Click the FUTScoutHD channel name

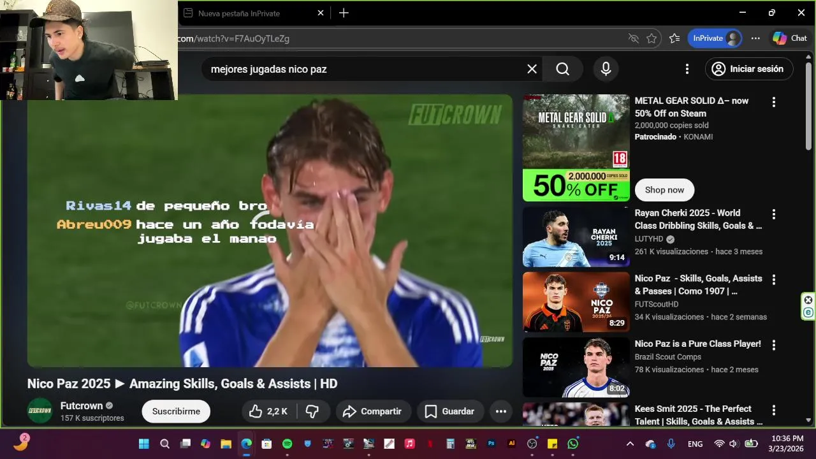(x=657, y=304)
